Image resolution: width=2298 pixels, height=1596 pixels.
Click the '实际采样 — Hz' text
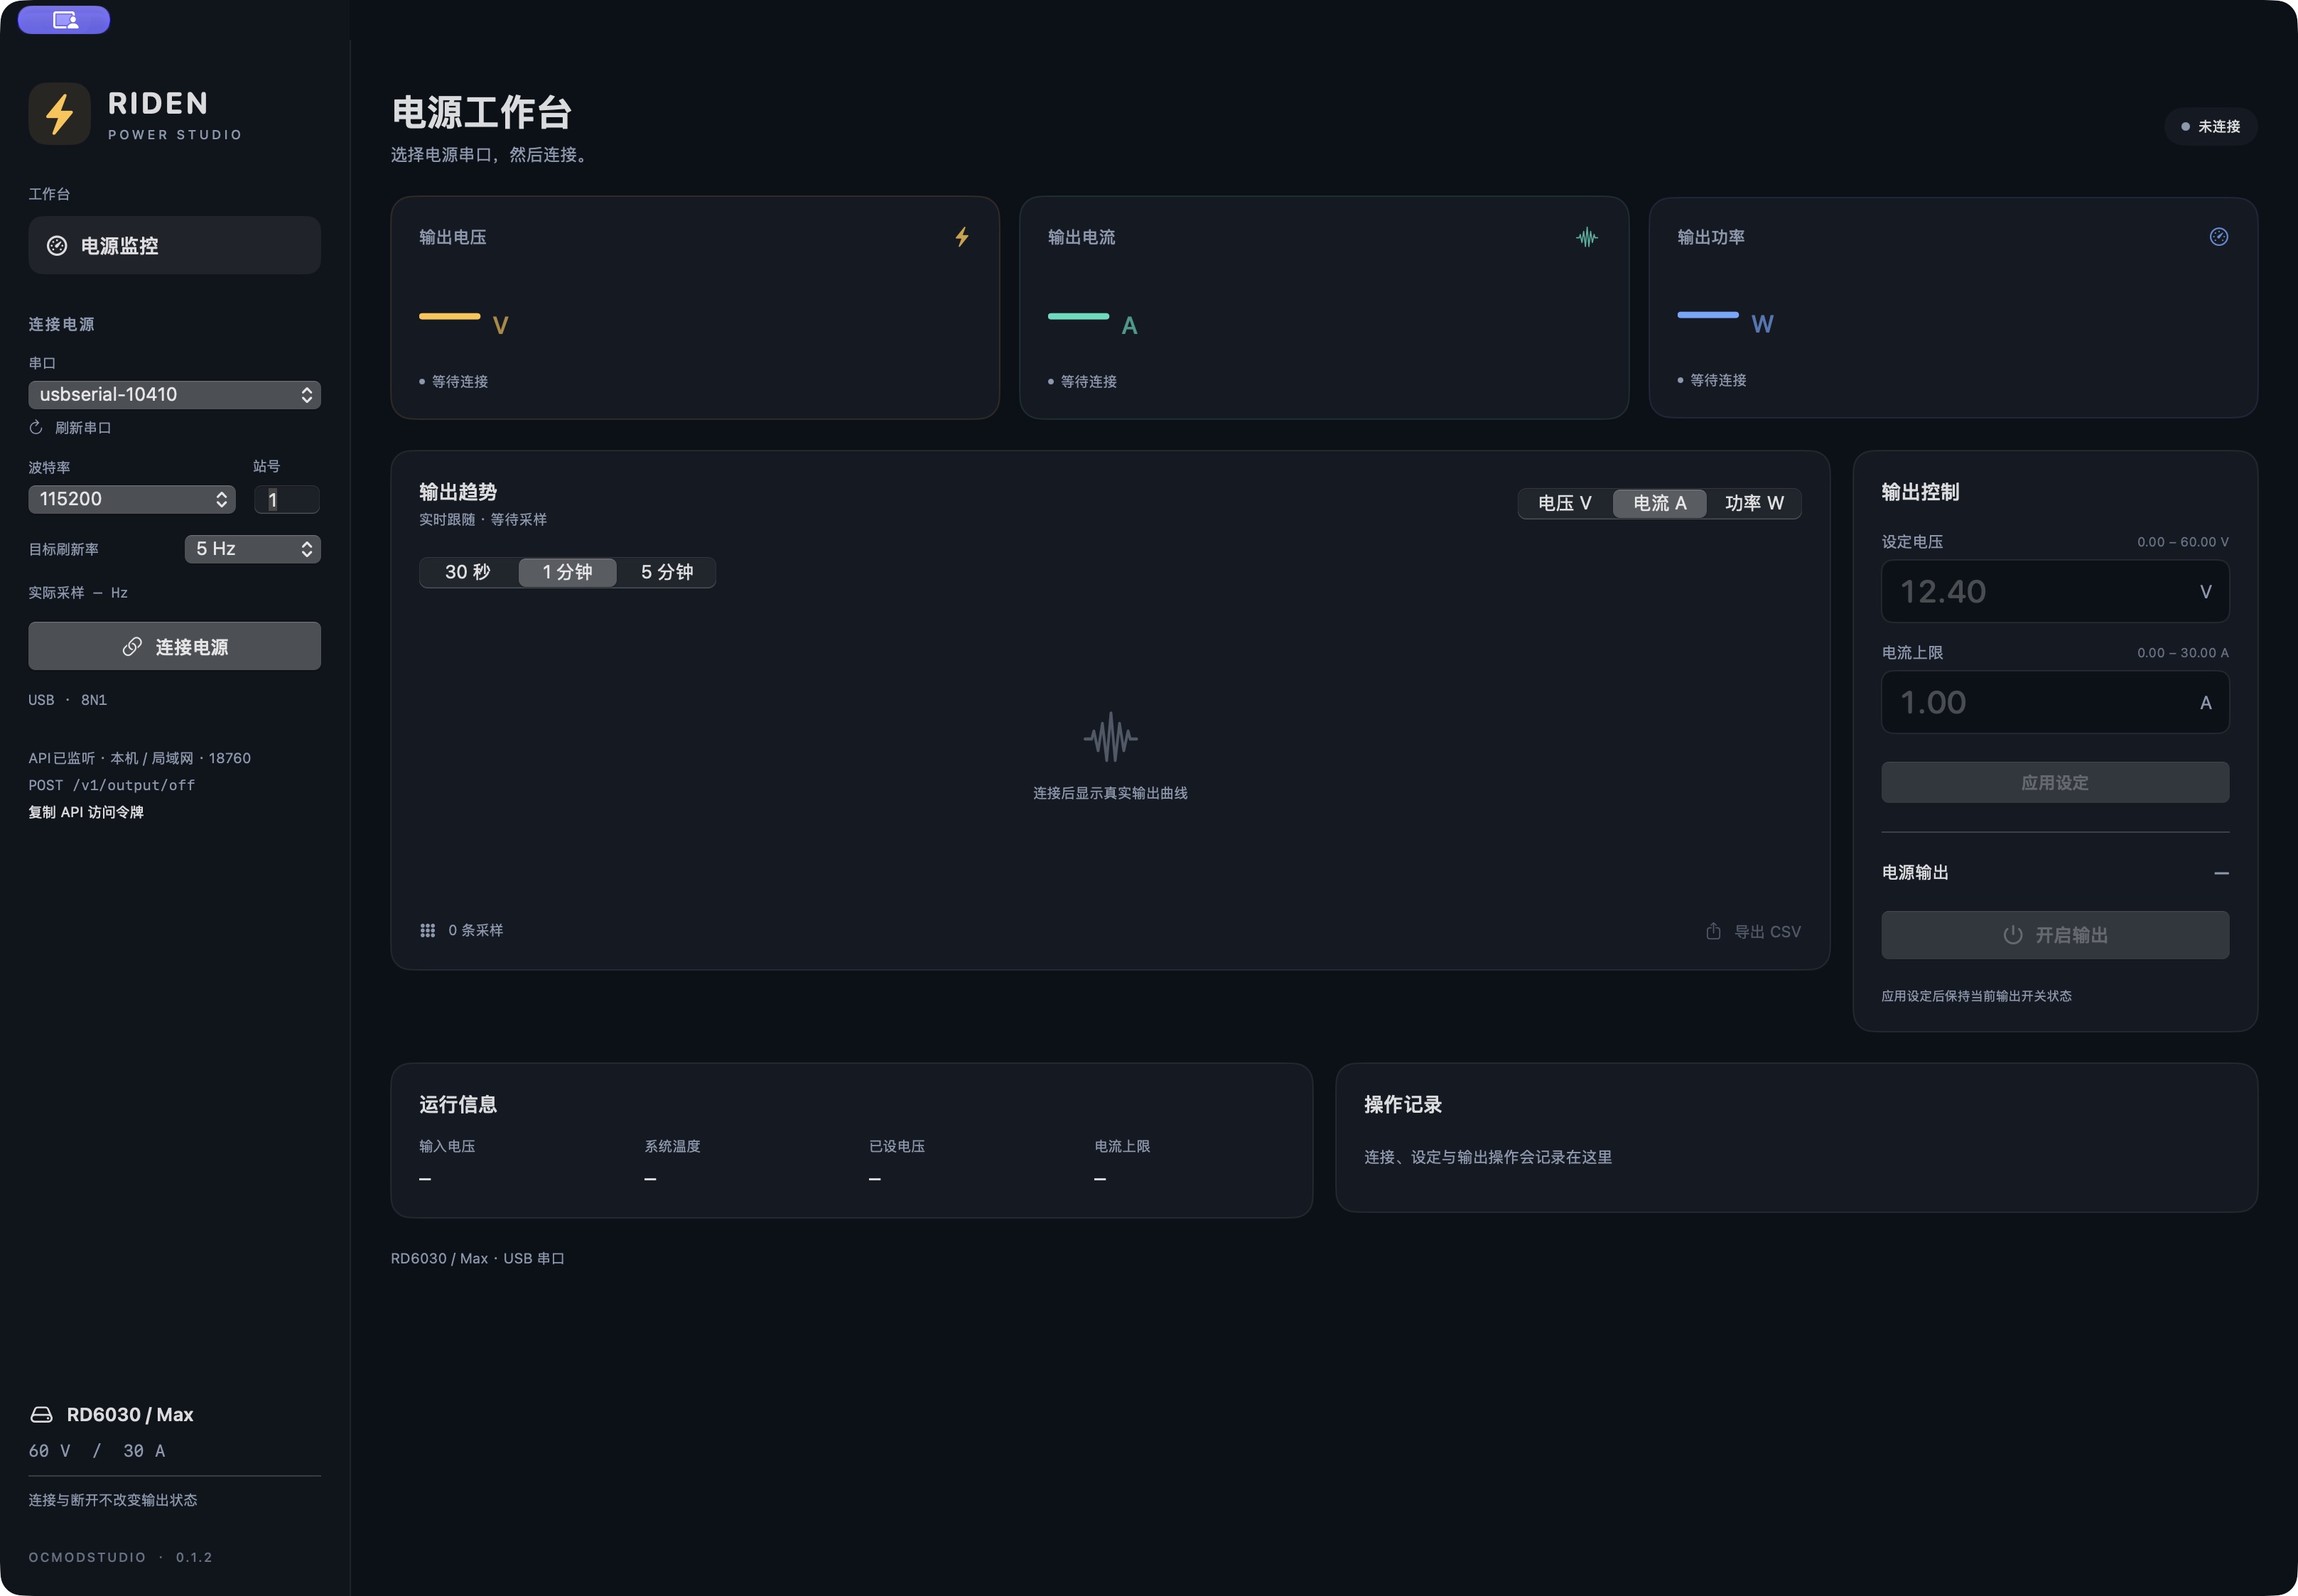click(x=78, y=593)
